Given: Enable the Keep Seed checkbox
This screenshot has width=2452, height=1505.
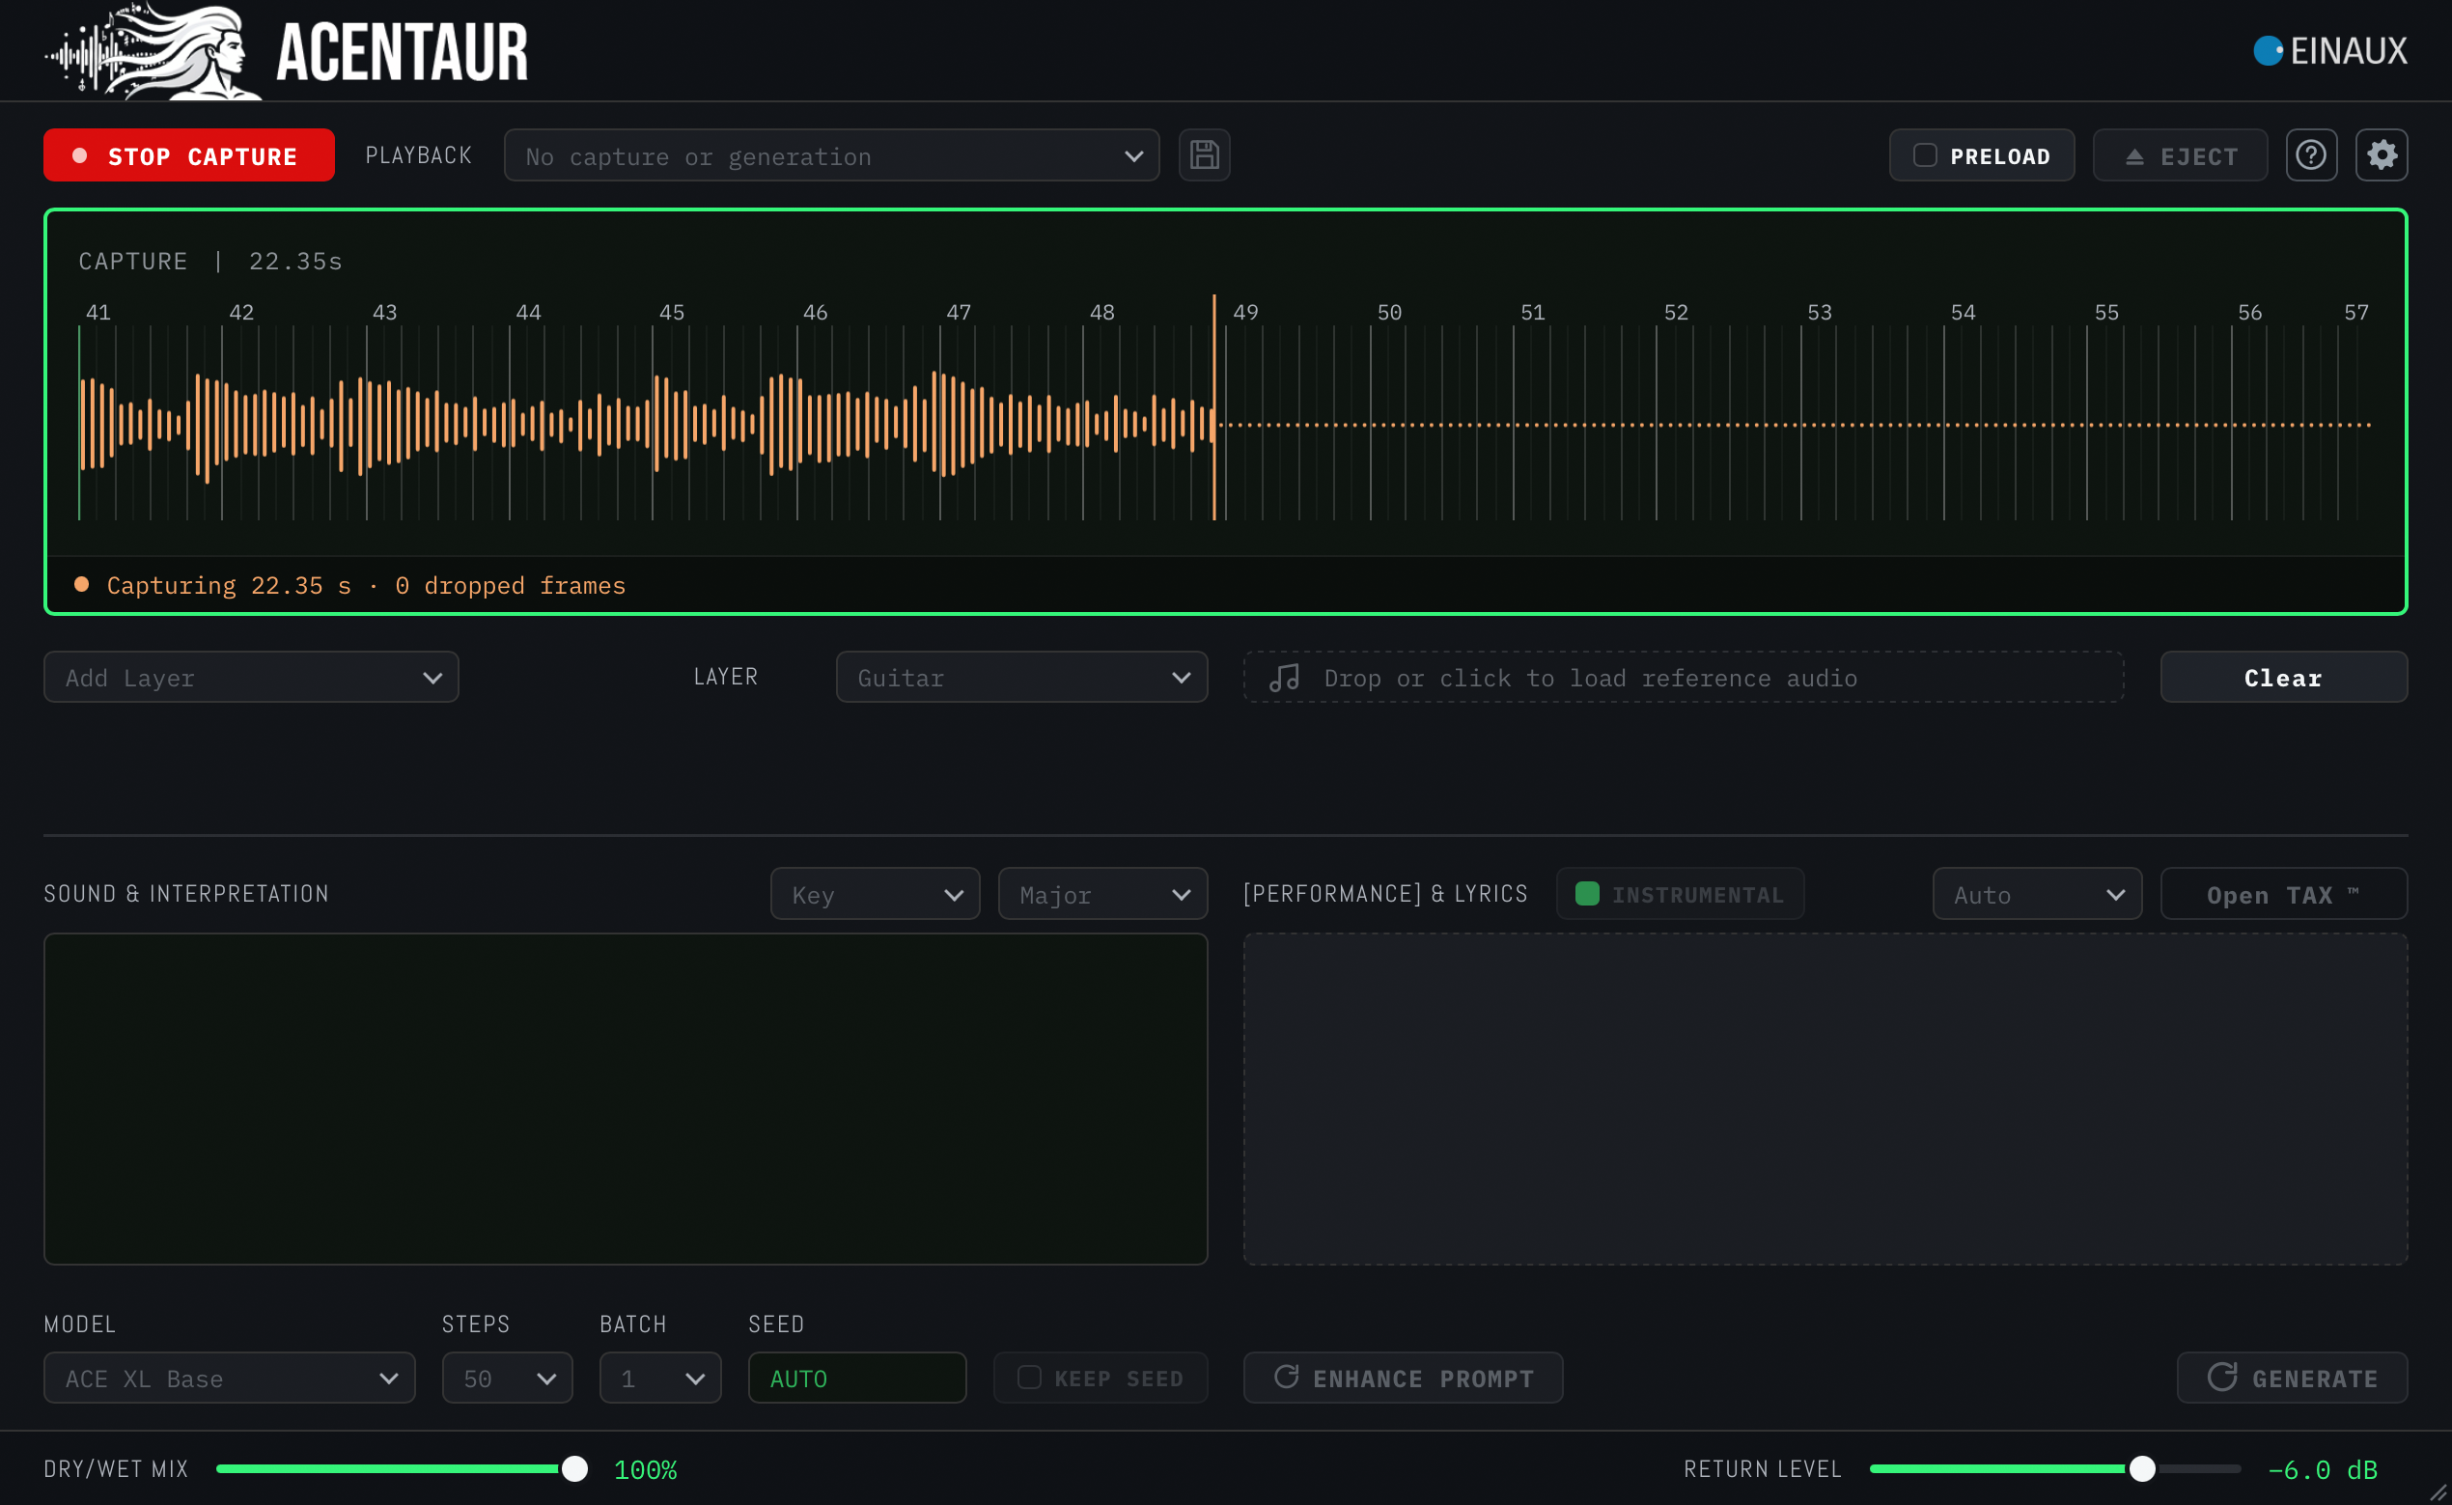Looking at the screenshot, I should (1029, 1378).
